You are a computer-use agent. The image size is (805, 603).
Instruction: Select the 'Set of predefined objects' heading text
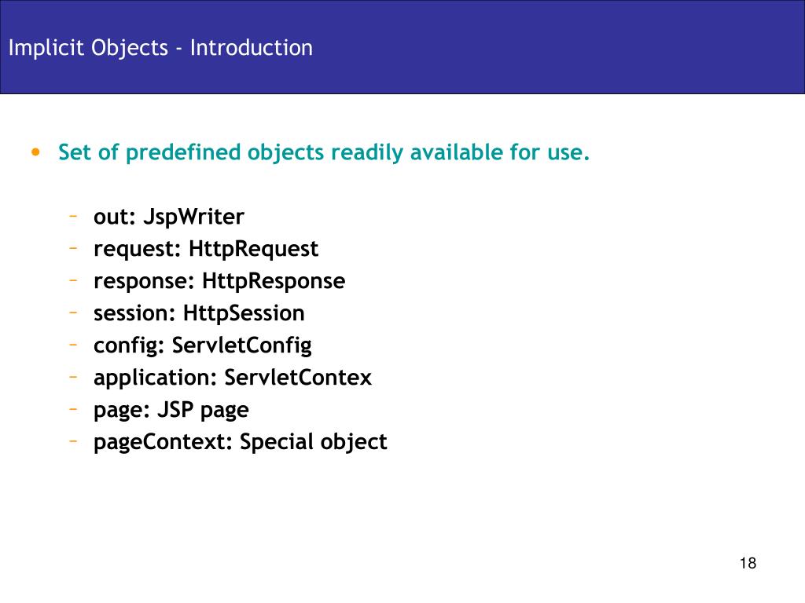pos(324,153)
